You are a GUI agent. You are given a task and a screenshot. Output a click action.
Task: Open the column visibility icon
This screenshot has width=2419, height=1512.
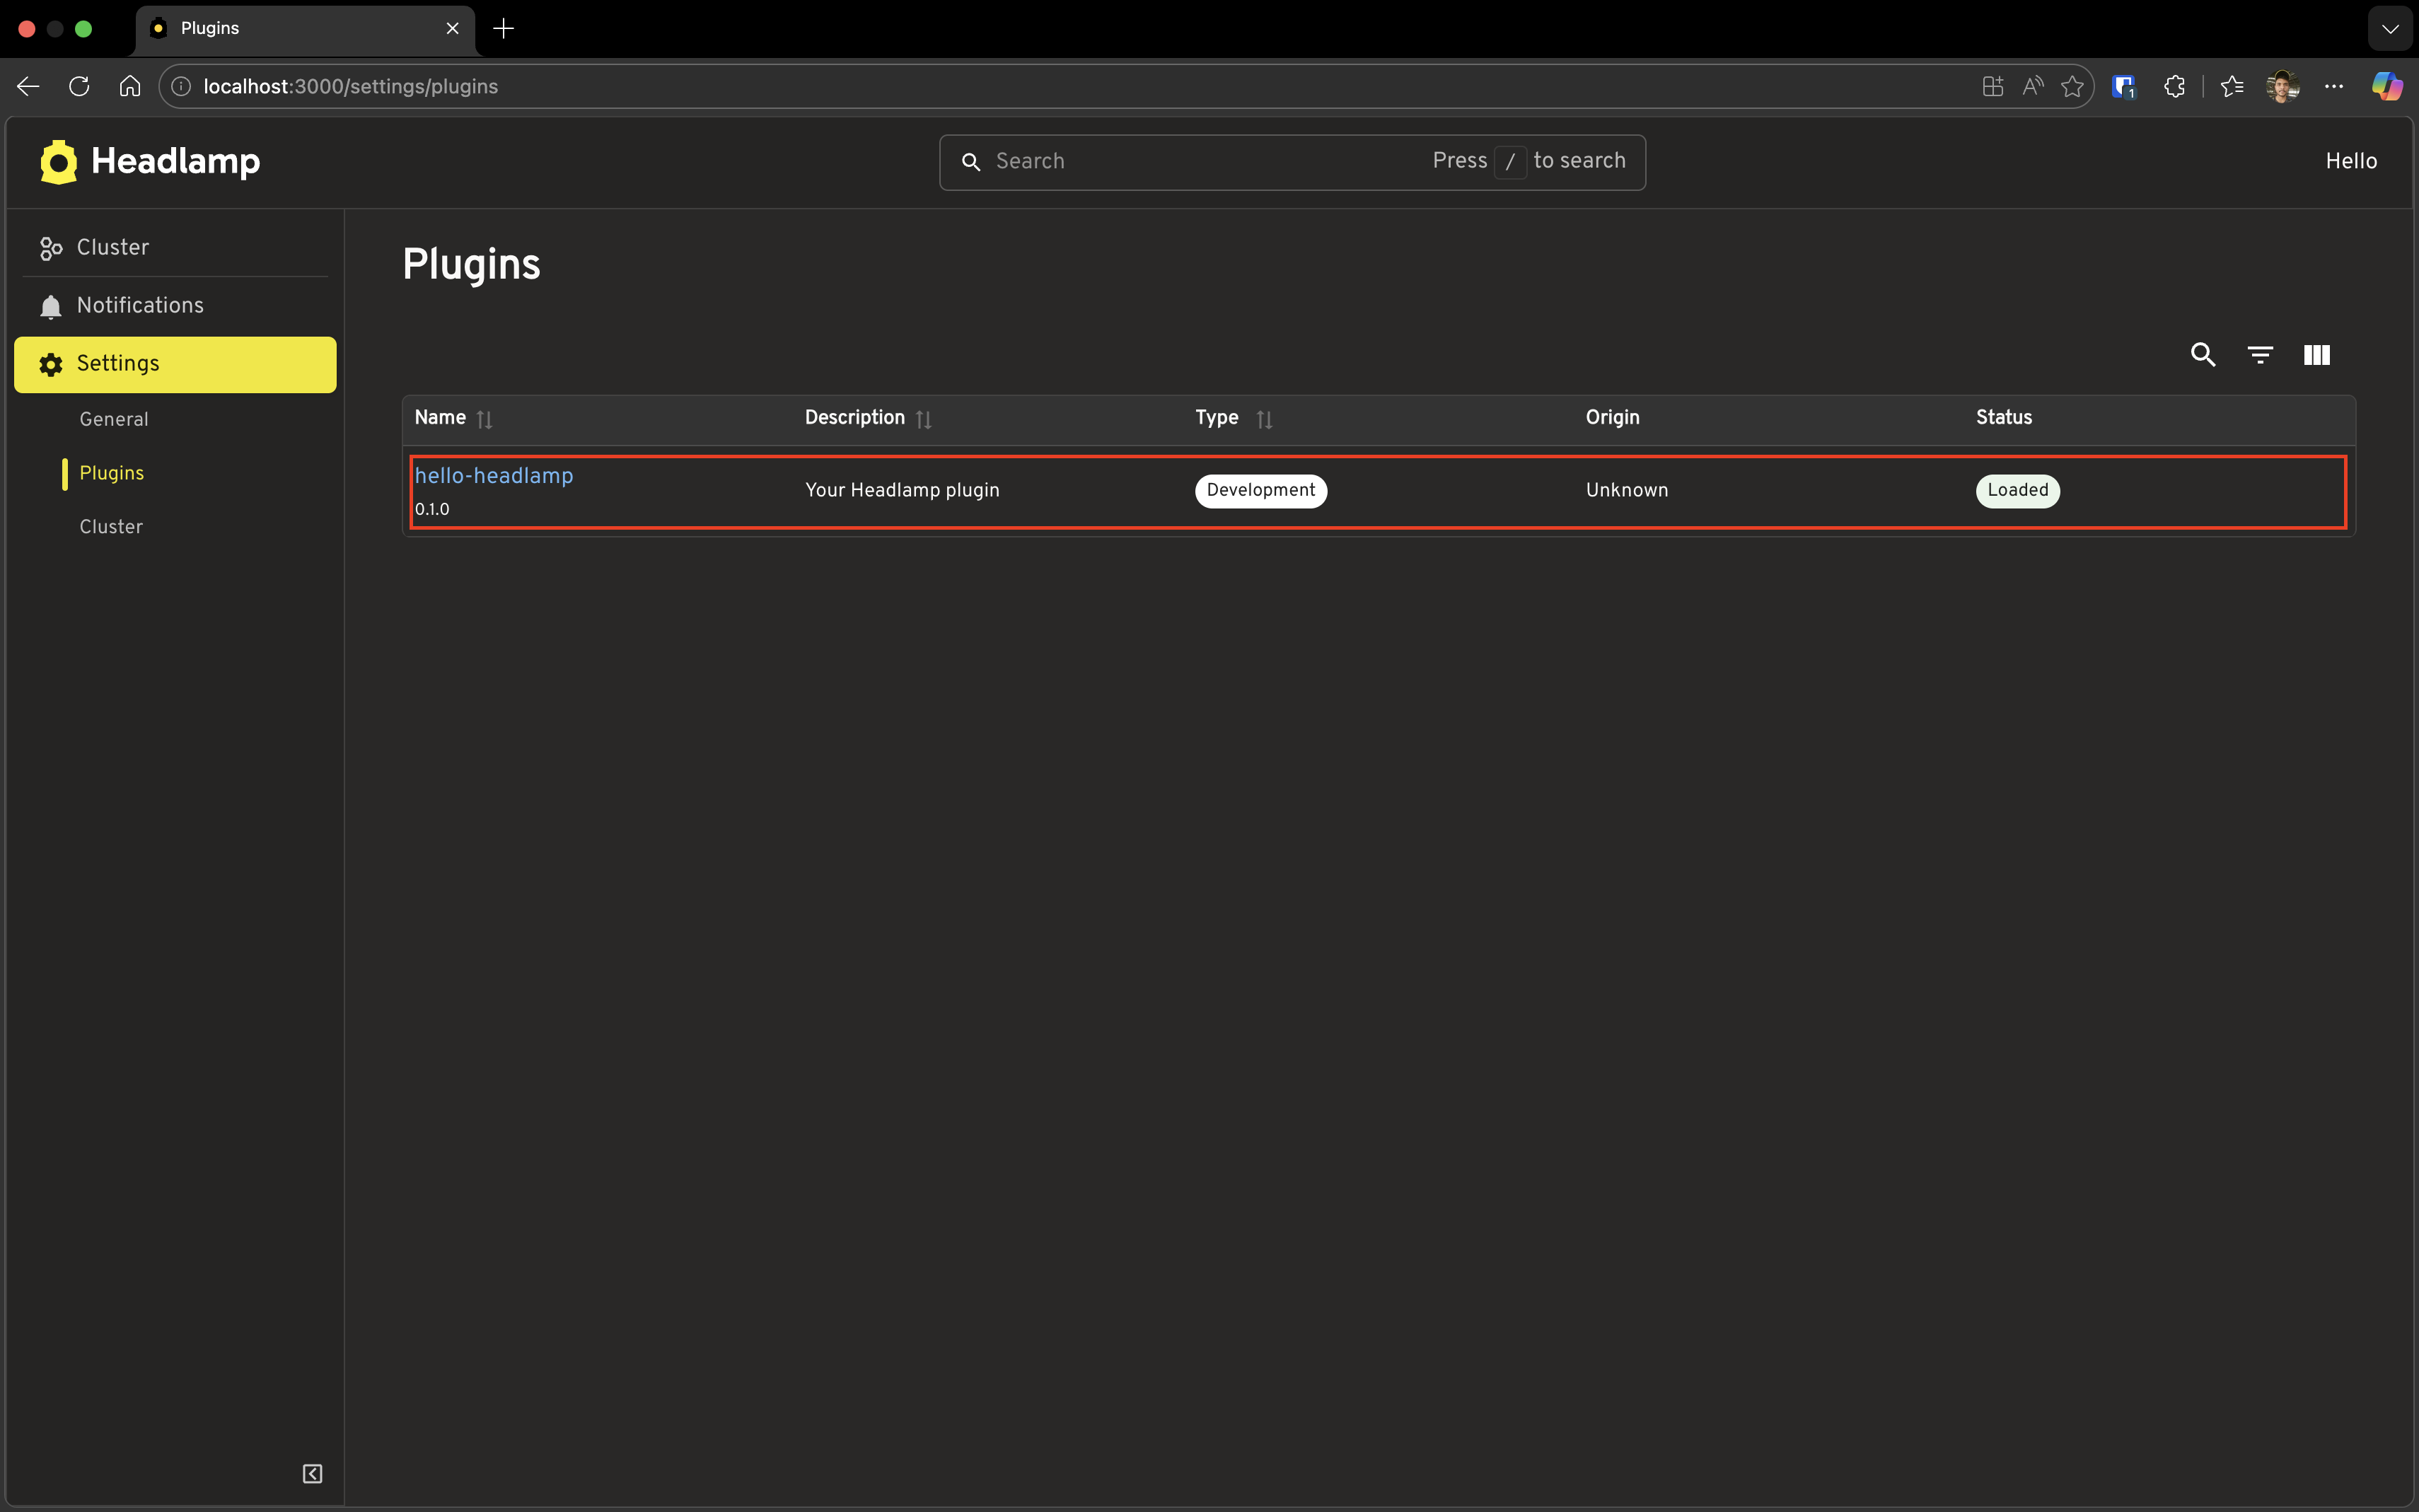click(2317, 355)
